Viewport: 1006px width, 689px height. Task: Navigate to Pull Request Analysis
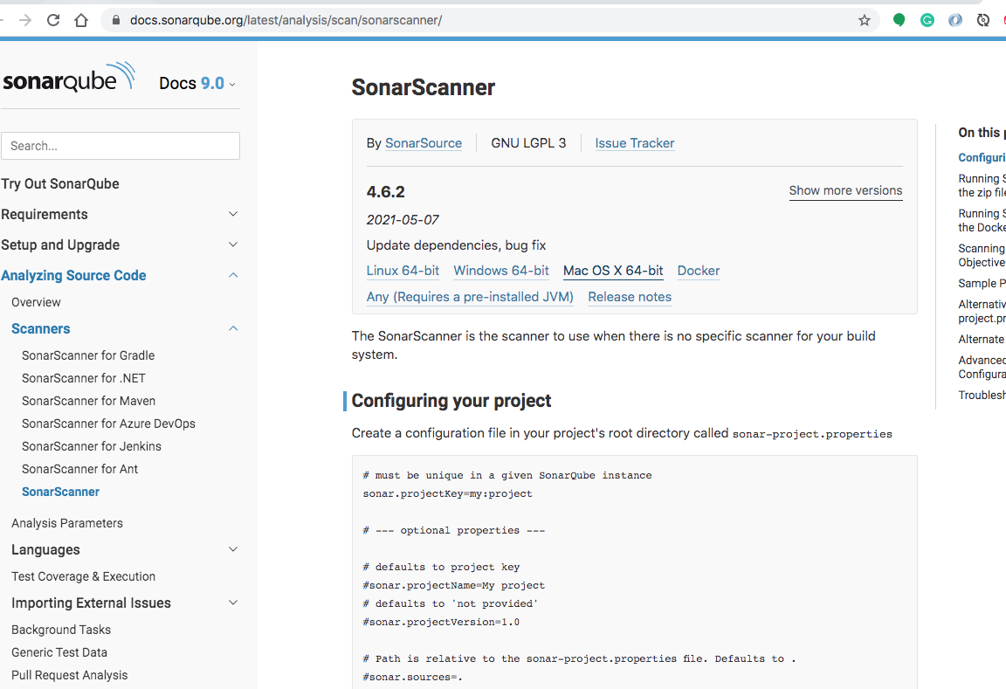pos(70,675)
